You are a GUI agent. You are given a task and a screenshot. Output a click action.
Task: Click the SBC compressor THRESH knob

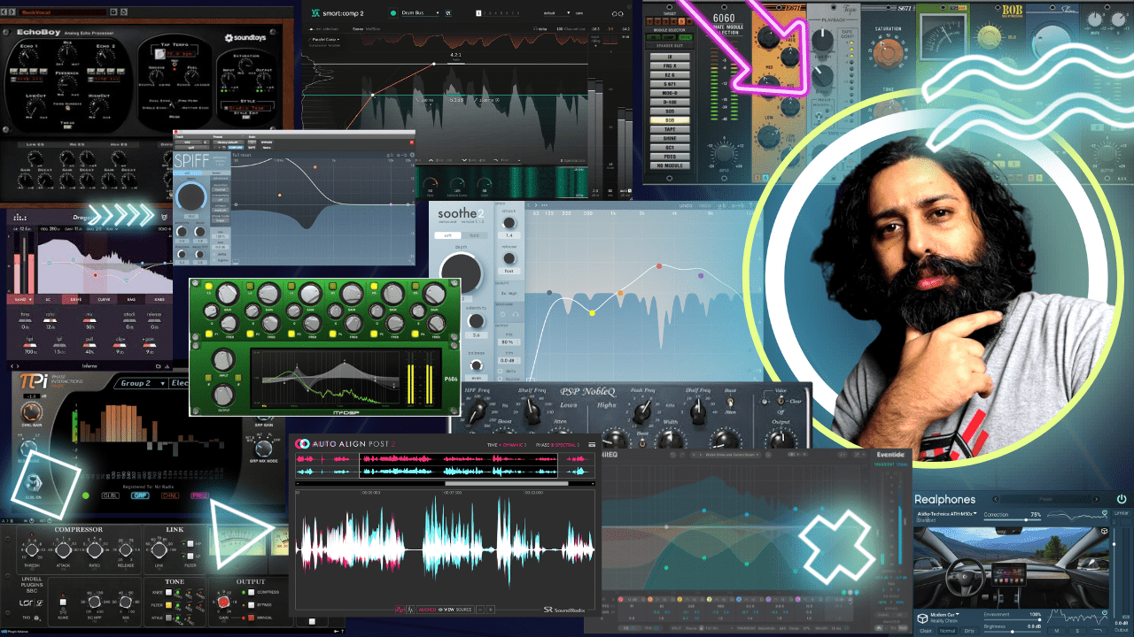(x=32, y=550)
